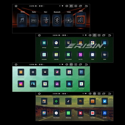Open the Settings app

tap(44, 43)
